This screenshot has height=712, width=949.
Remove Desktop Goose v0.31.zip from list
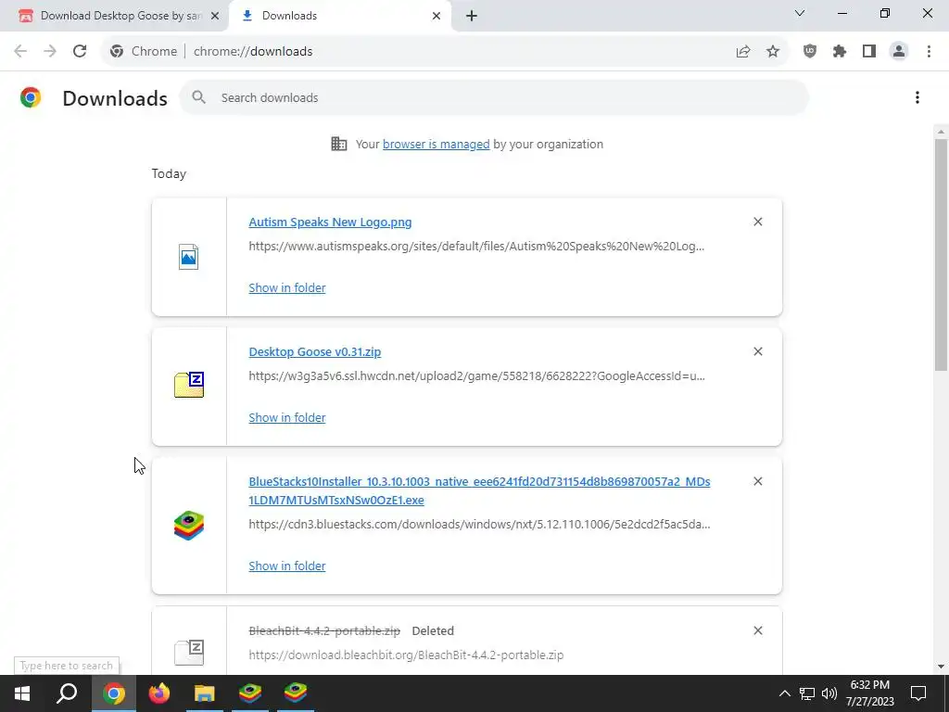tap(758, 351)
